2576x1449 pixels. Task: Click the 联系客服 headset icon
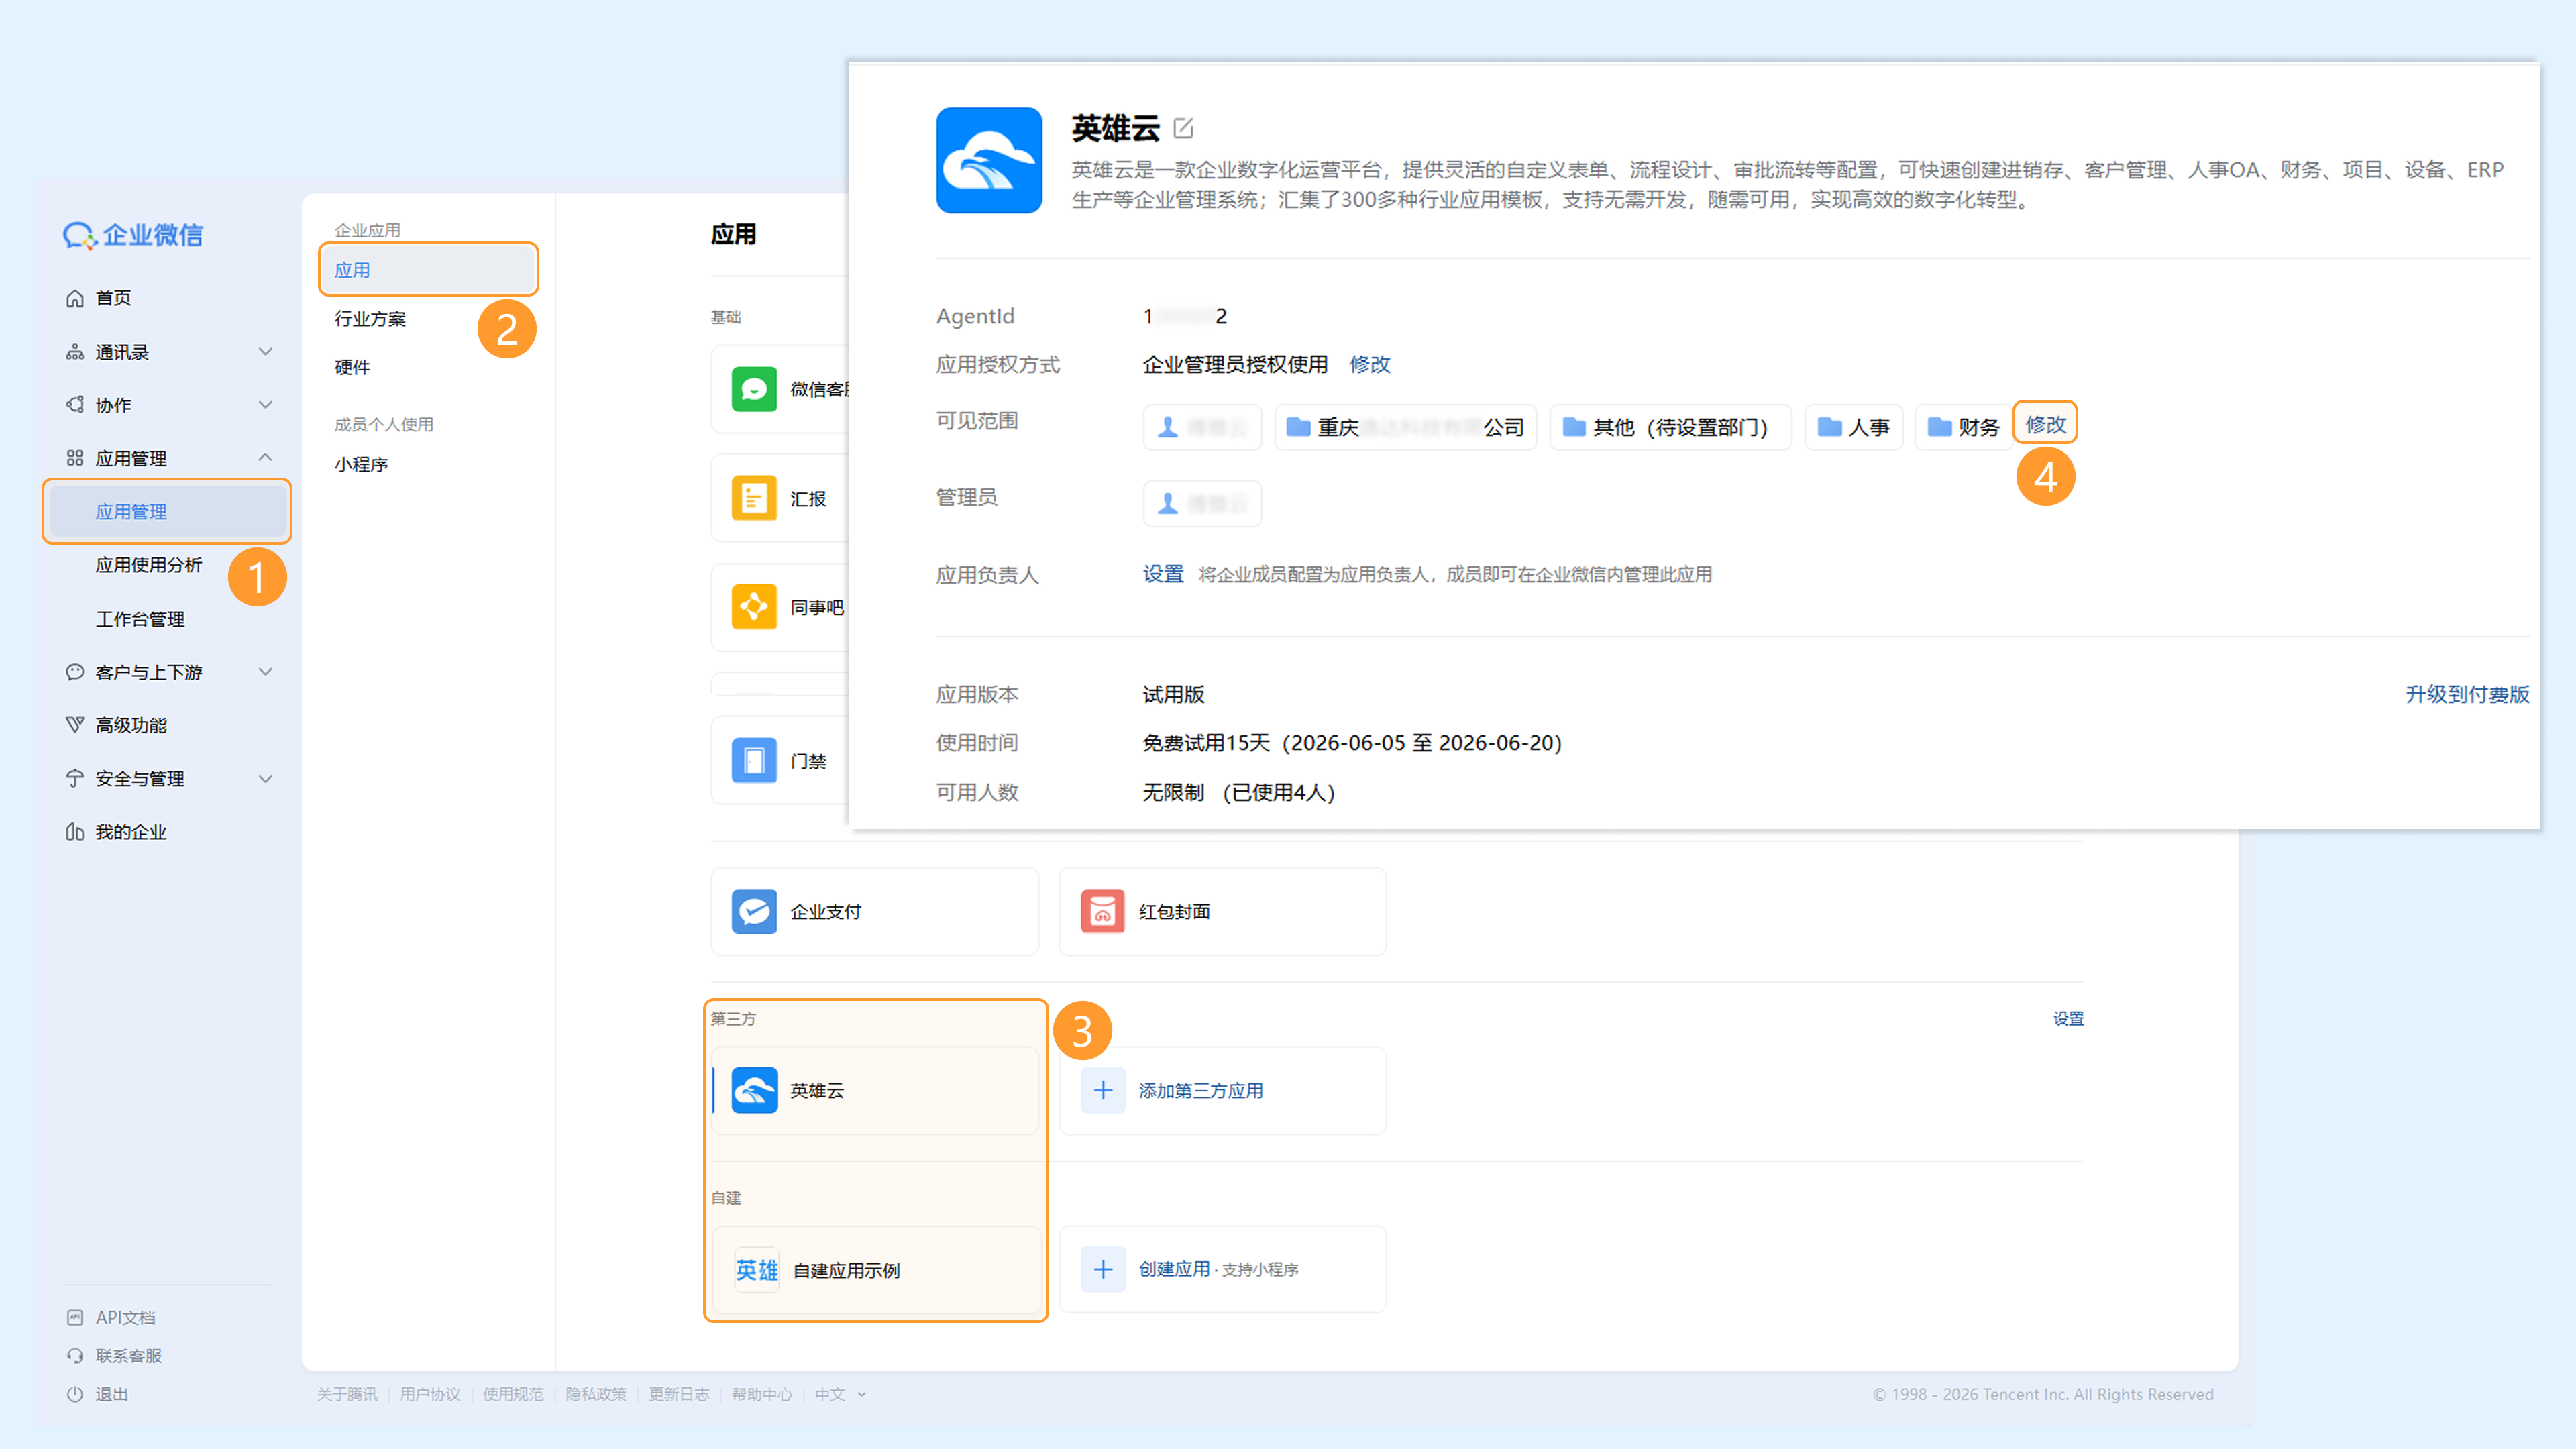pos(75,1356)
